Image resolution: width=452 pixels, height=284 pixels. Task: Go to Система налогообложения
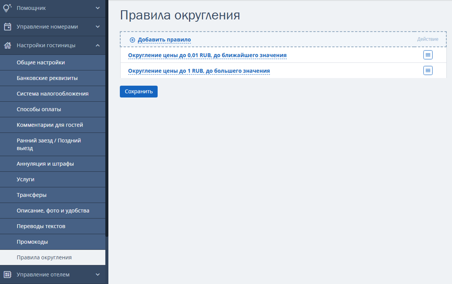coord(52,94)
